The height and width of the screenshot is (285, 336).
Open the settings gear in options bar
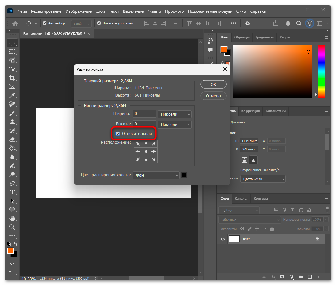coord(248,23)
